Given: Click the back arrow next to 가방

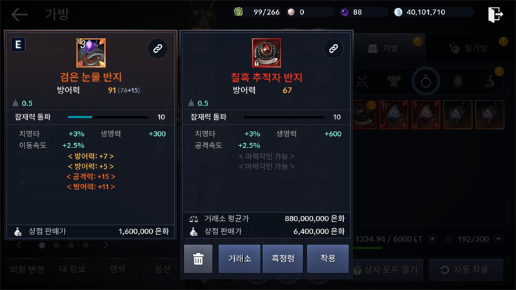Looking at the screenshot, I should pyautogui.click(x=19, y=14).
